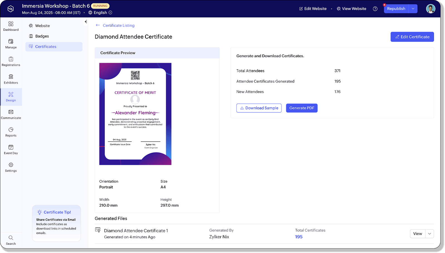Open the user profile avatar
445x253 pixels.
click(430, 9)
